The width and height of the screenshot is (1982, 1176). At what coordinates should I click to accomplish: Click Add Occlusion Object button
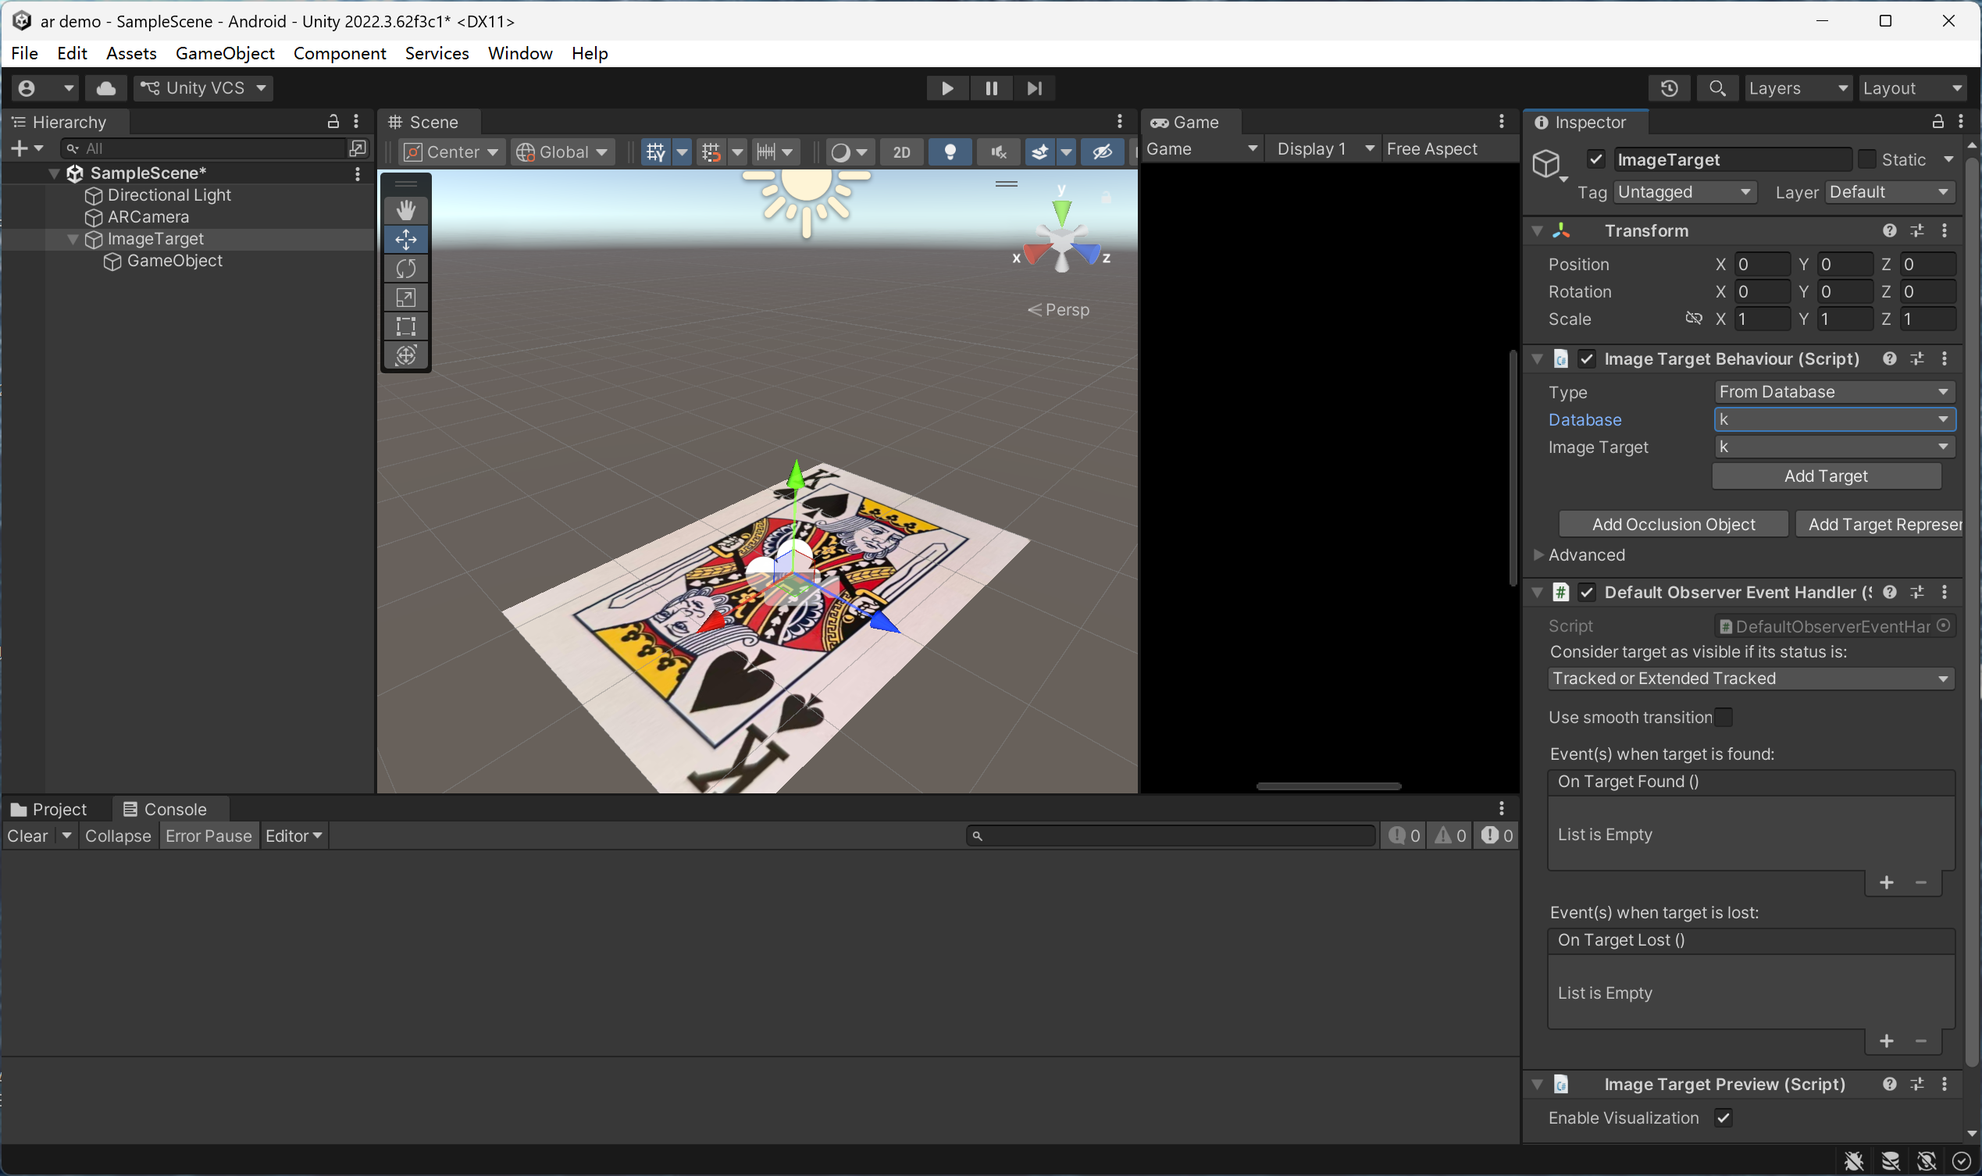point(1673,524)
